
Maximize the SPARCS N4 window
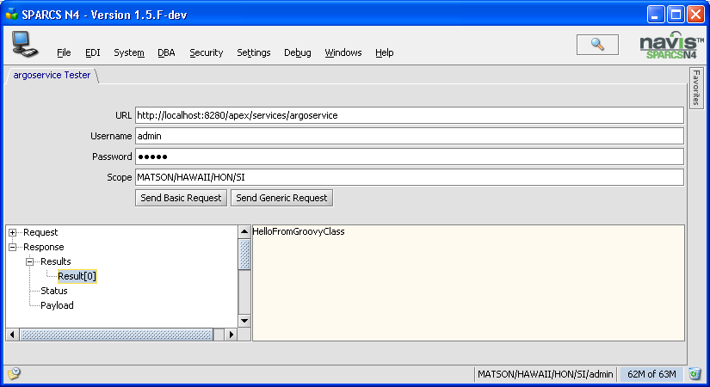[676, 14]
